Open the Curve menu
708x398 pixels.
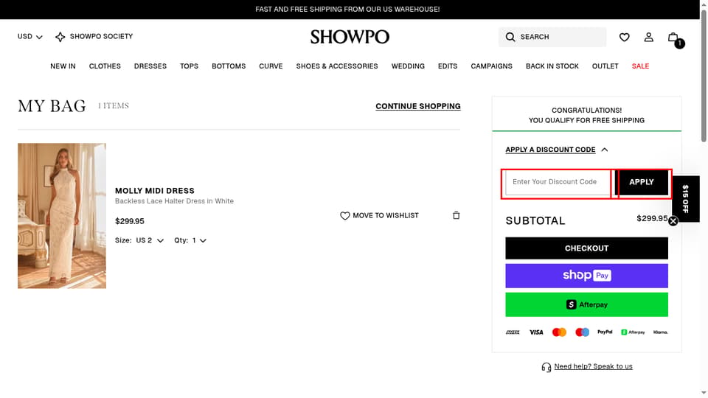click(x=271, y=66)
